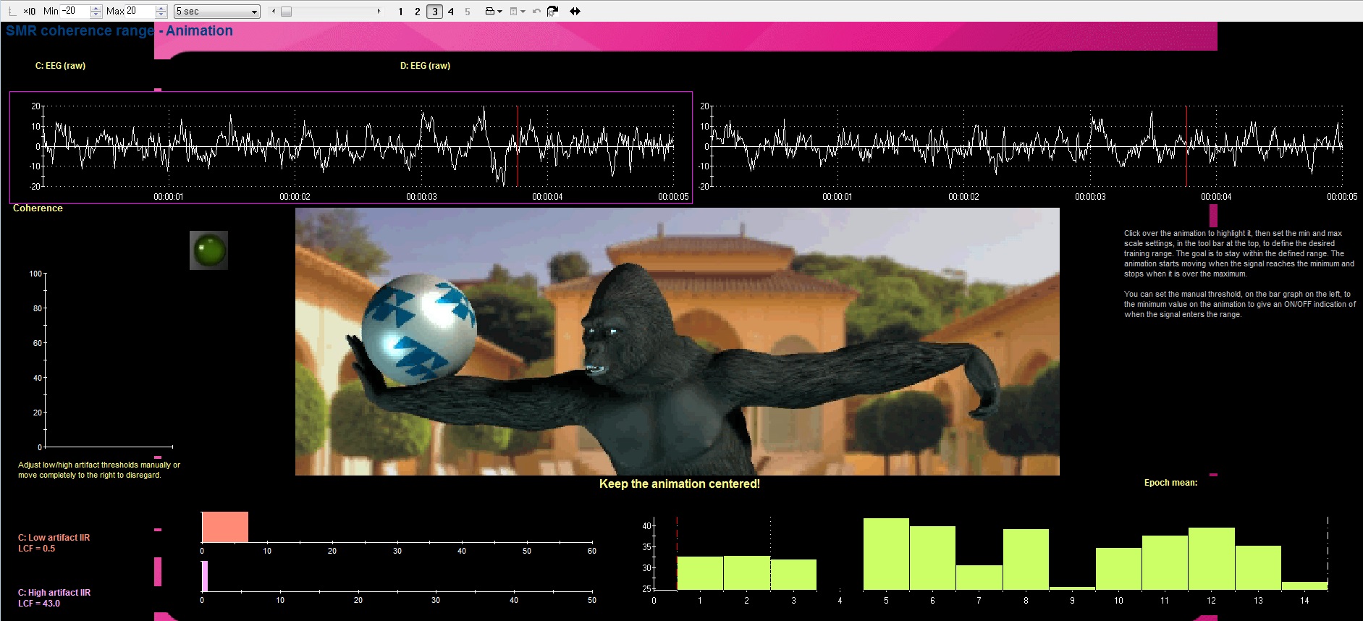Switch to screen 4

click(x=451, y=12)
